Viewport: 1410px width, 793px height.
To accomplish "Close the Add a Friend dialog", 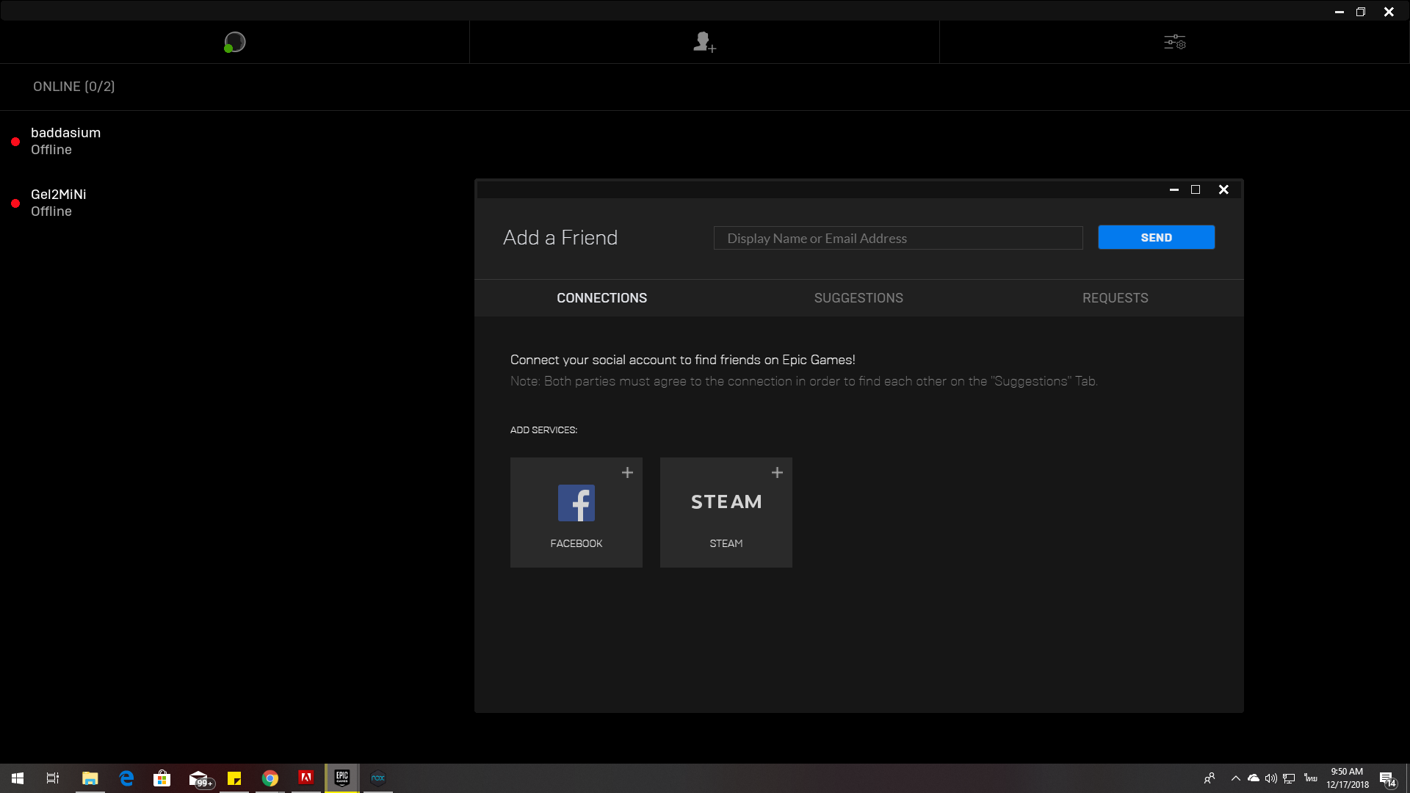I will 1223,189.
